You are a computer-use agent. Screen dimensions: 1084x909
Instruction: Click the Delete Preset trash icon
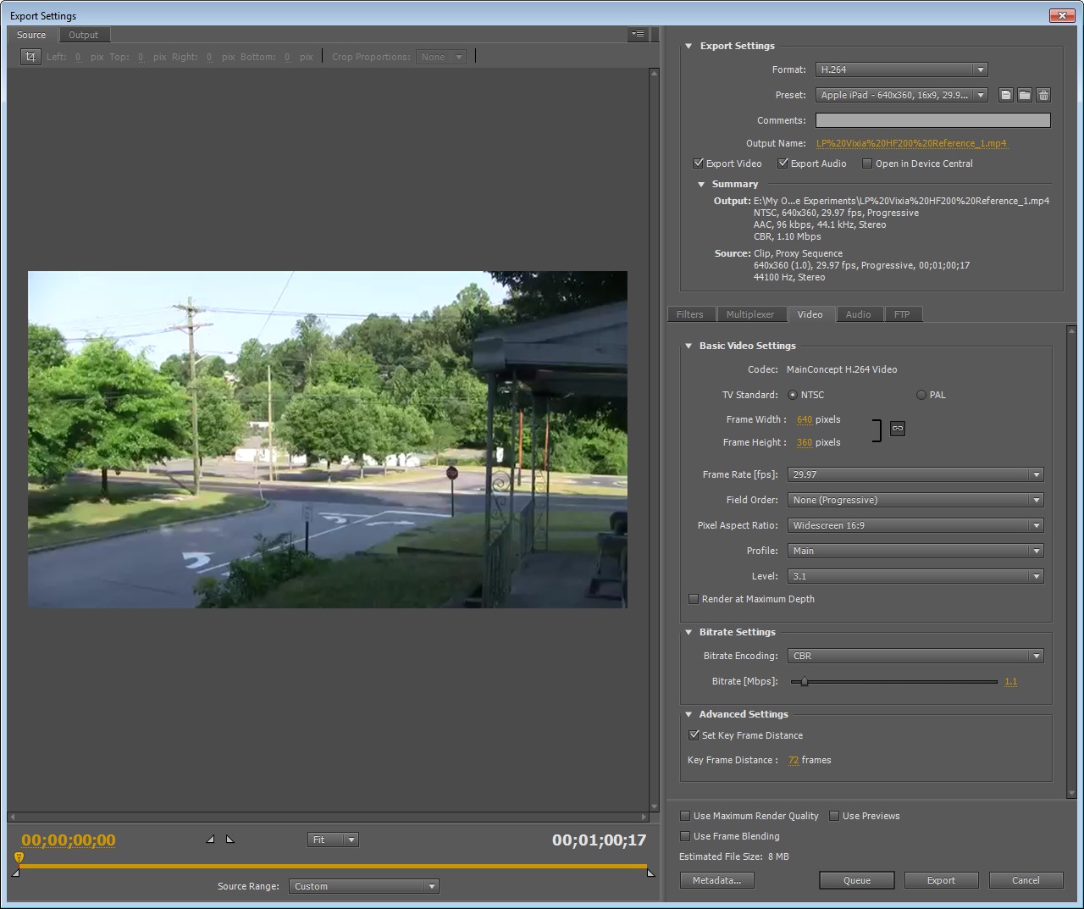[x=1043, y=95]
